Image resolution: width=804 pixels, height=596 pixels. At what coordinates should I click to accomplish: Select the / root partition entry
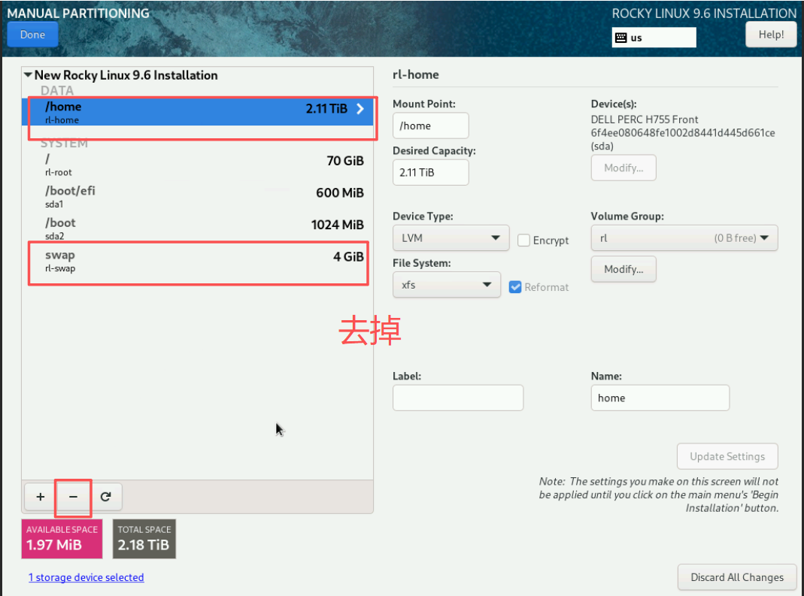197,165
